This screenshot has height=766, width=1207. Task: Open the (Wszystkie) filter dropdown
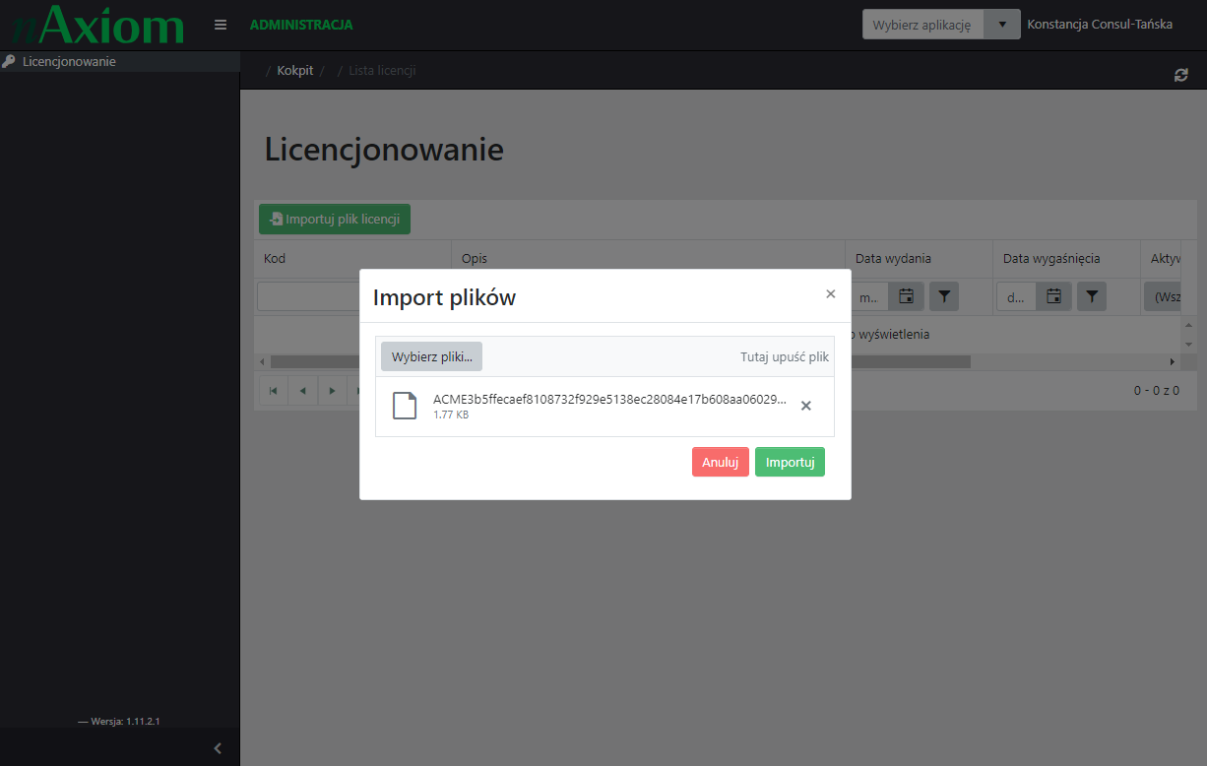(1172, 295)
